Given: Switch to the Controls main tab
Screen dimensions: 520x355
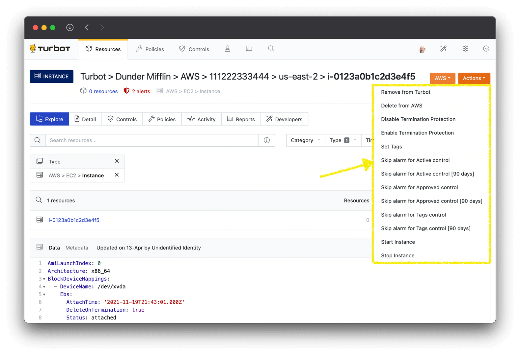Looking at the screenshot, I should (194, 49).
